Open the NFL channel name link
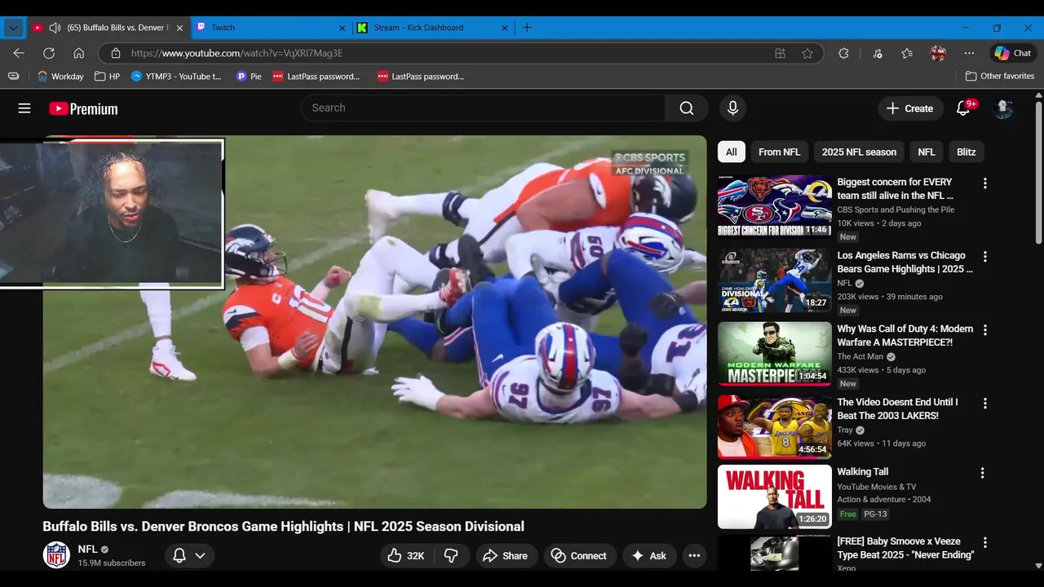Screen dimensions: 1044x587 [88, 549]
